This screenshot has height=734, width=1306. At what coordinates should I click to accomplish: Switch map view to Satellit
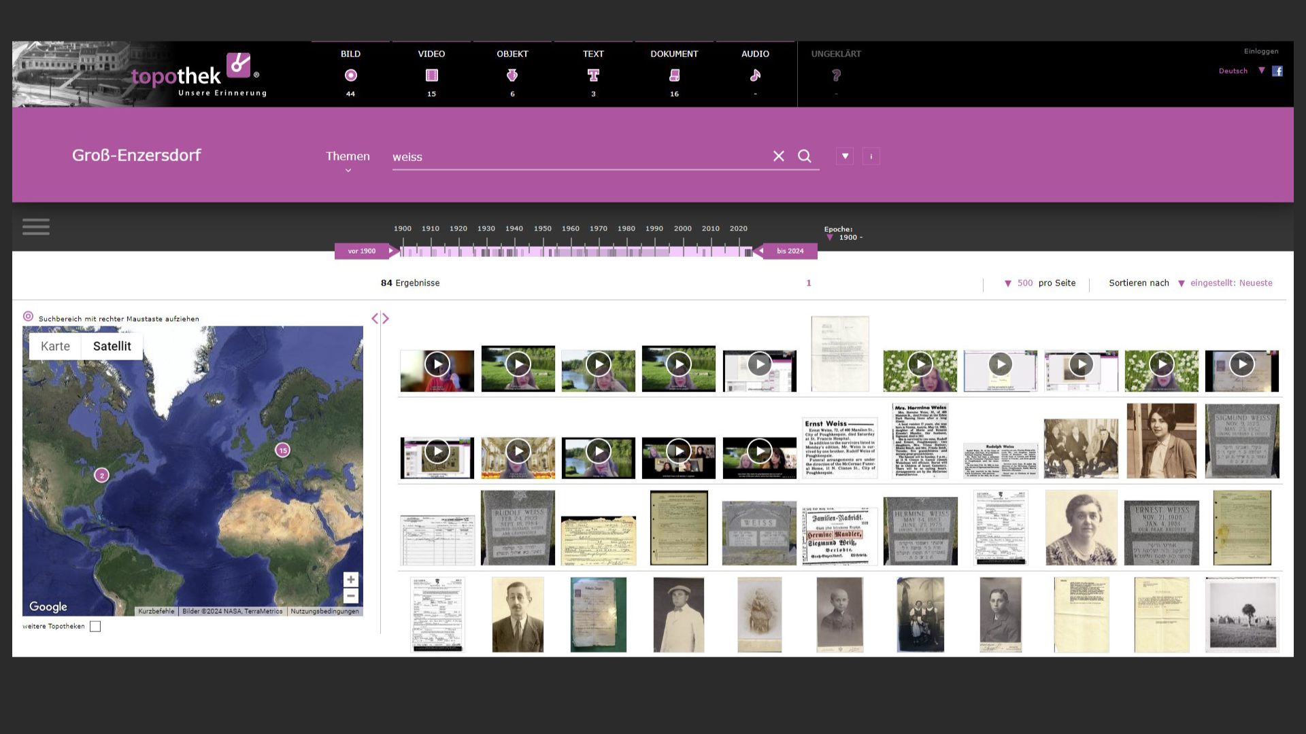pos(112,347)
